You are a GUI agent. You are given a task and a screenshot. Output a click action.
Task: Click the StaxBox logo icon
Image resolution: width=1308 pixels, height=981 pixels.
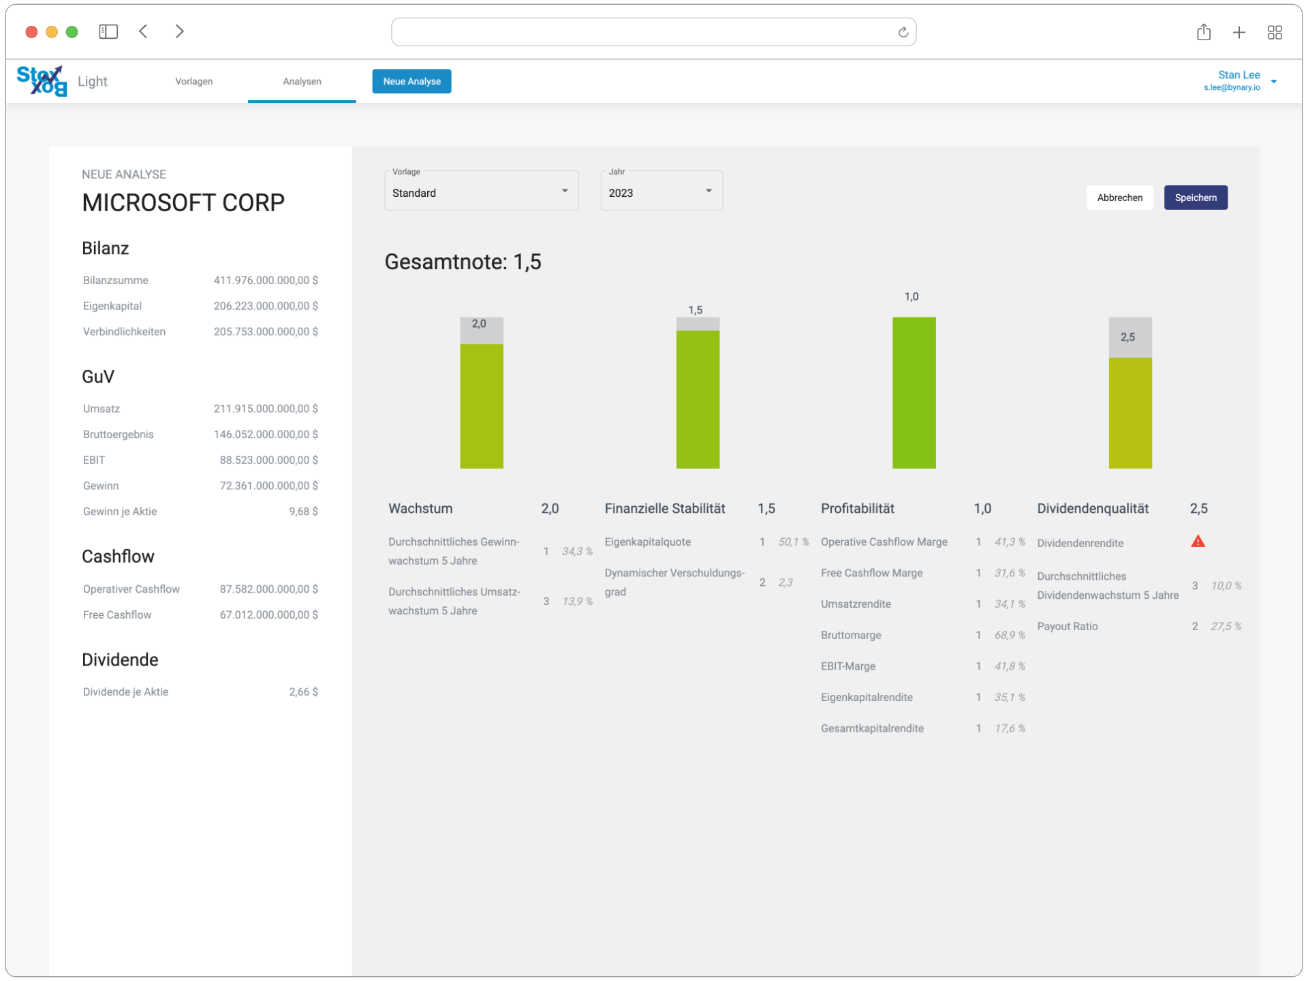click(x=41, y=80)
